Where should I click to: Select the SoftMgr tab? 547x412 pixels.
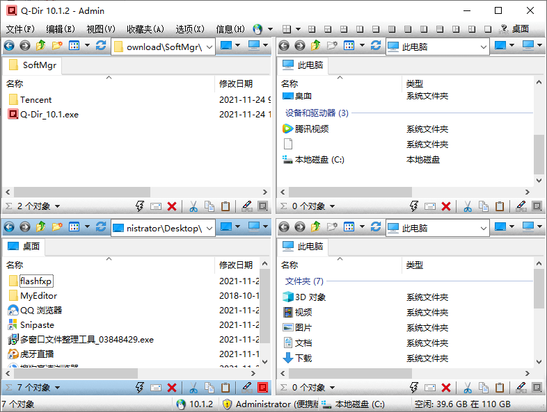tap(32, 65)
